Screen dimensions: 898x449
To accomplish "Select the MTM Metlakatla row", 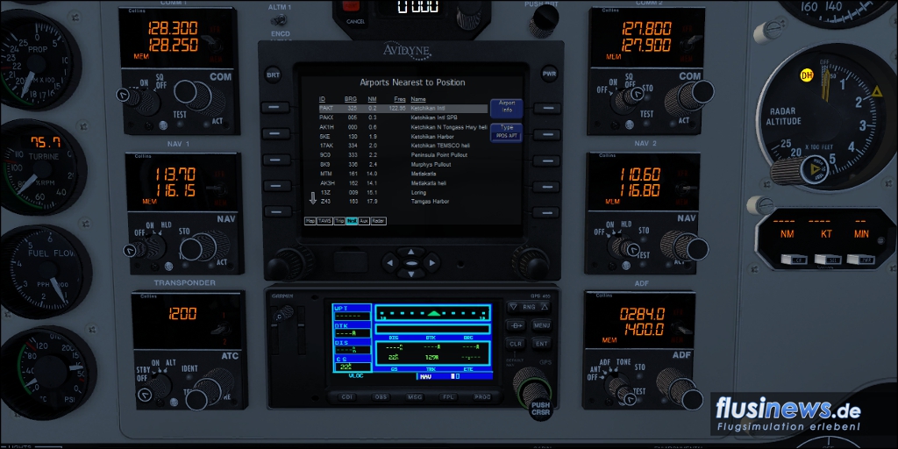I will 403,174.
